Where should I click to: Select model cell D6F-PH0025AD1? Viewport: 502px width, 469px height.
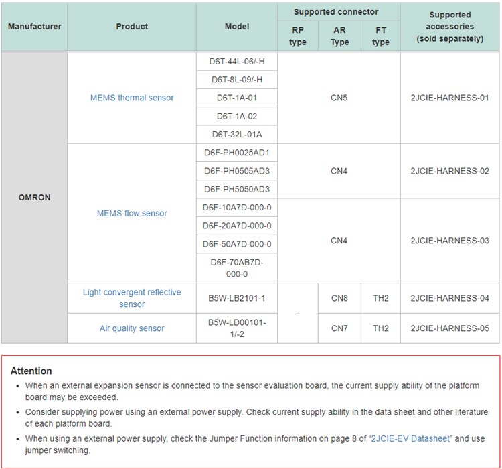pos(237,153)
